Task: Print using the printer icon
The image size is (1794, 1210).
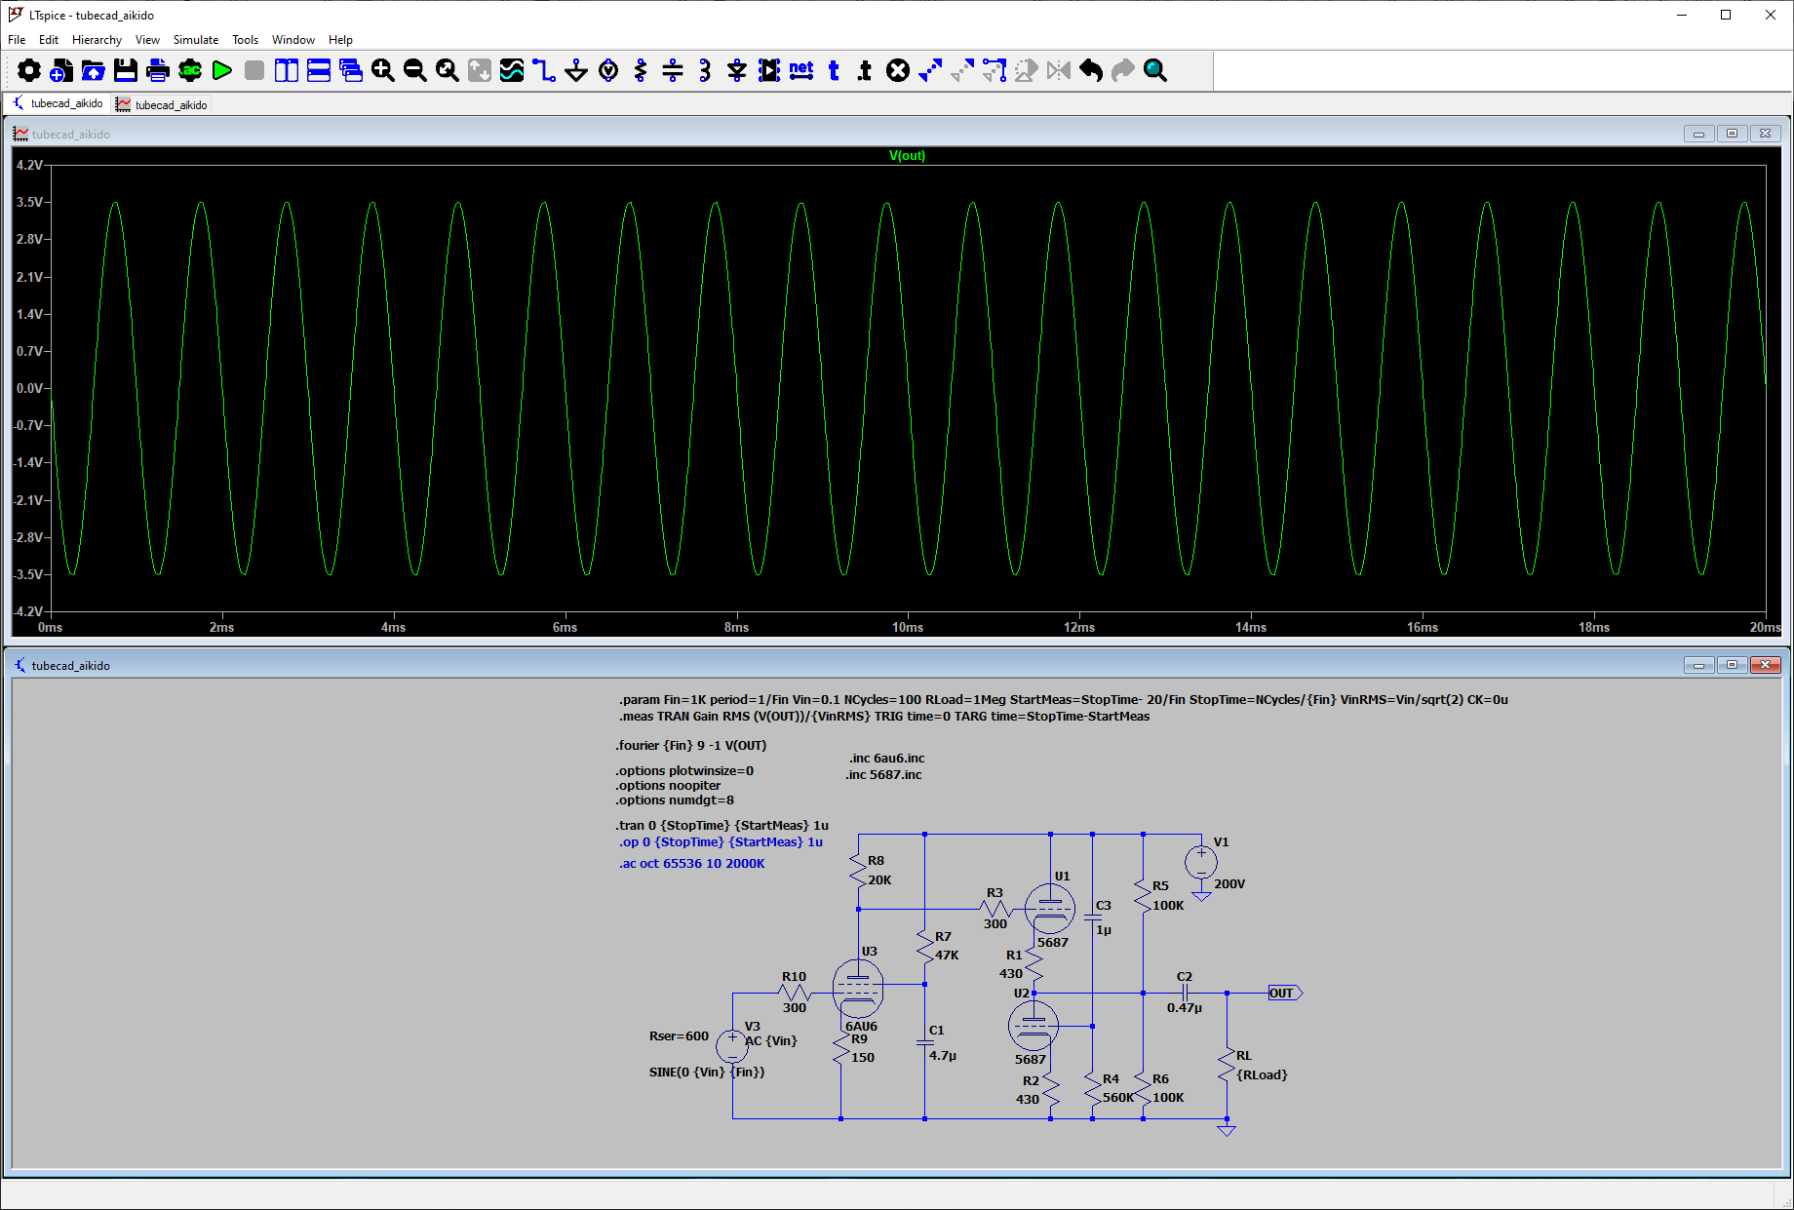Action: tap(158, 70)
